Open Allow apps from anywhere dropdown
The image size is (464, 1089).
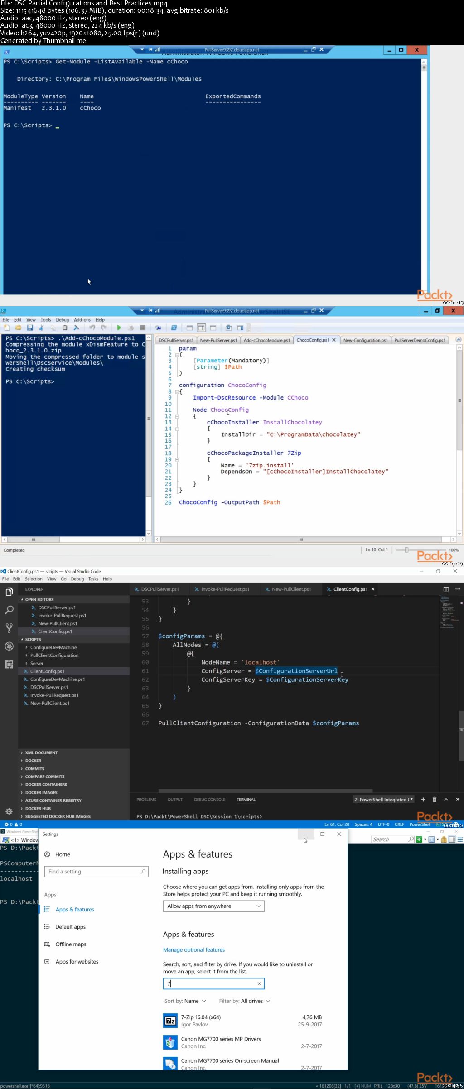[x=213, y=906]
